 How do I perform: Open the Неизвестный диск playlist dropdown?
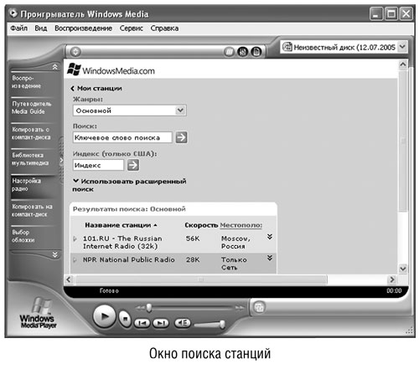pos(402,47)
